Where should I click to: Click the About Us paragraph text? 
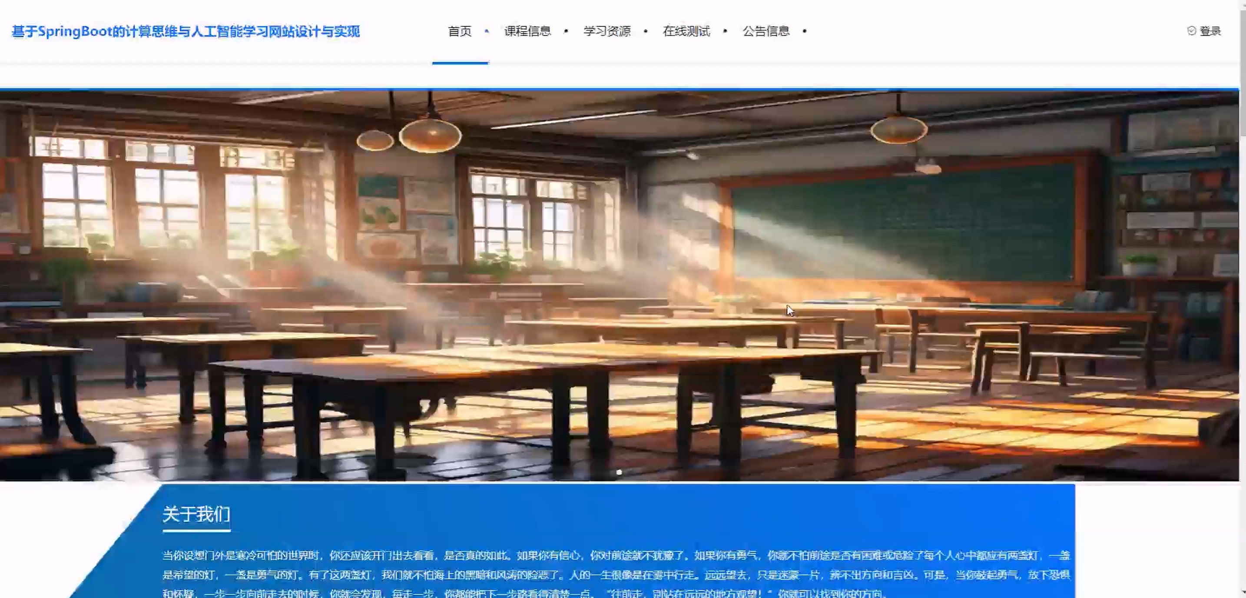coord(615,574)
